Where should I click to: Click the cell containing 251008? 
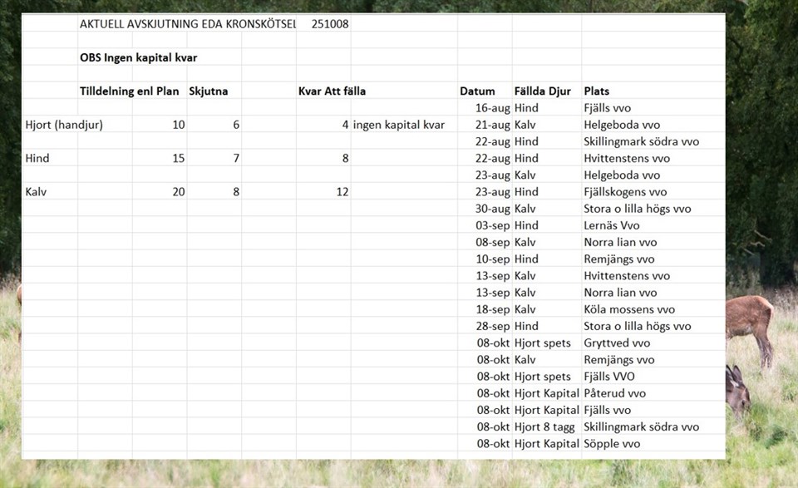tap(330, 24)
